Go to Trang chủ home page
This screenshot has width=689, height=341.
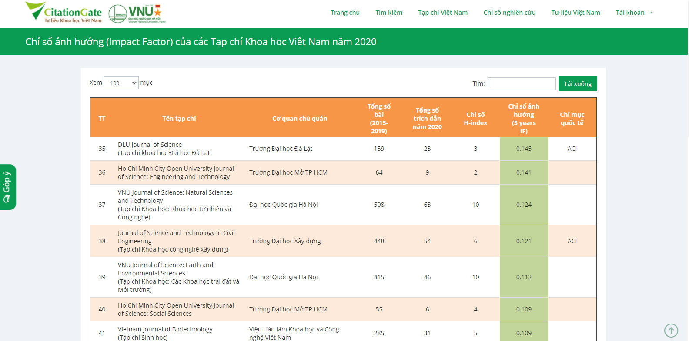(x=345, y=13)
